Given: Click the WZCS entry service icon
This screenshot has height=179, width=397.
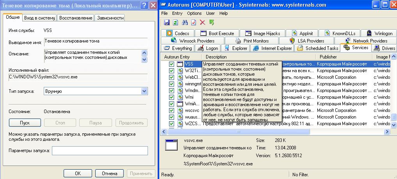Looking at the screenshot, I should pyautogui.click(x=180, y=124).
